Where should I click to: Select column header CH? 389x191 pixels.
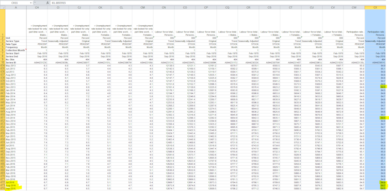point(37,8)
